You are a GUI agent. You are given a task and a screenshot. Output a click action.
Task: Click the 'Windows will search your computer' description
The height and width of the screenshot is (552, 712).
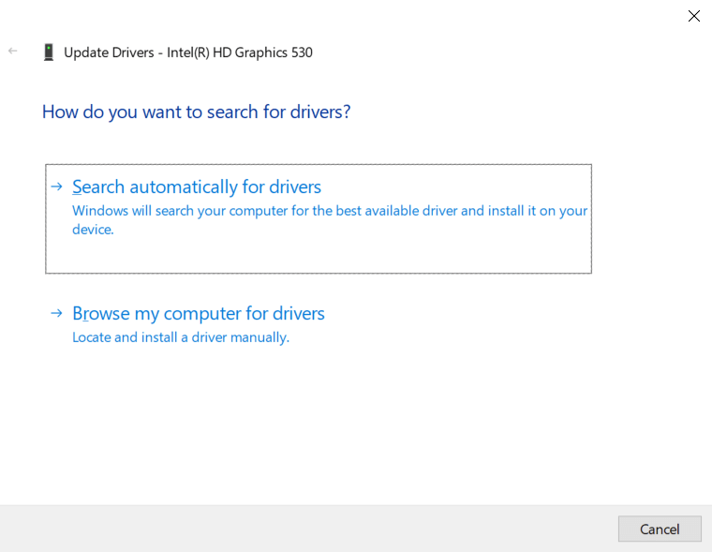pos(330,211)
